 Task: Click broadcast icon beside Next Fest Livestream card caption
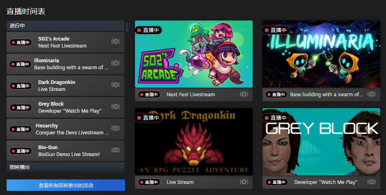(x=244, y=94)
